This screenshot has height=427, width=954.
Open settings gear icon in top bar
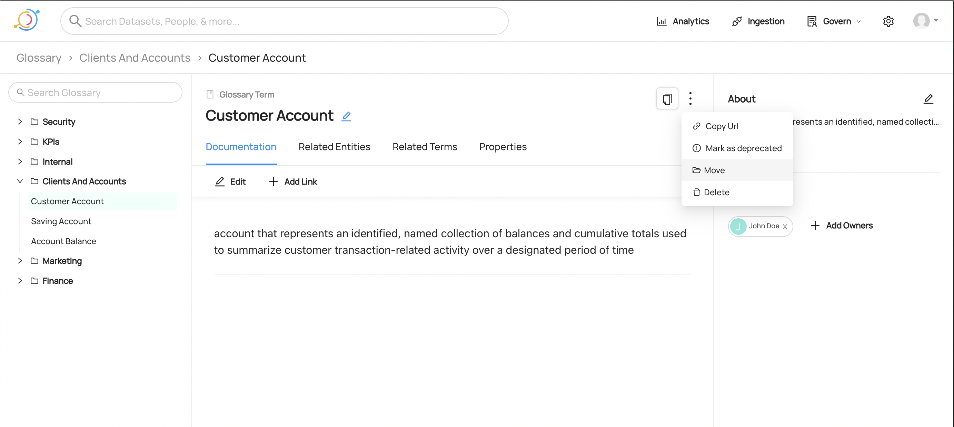click(888, 21)
